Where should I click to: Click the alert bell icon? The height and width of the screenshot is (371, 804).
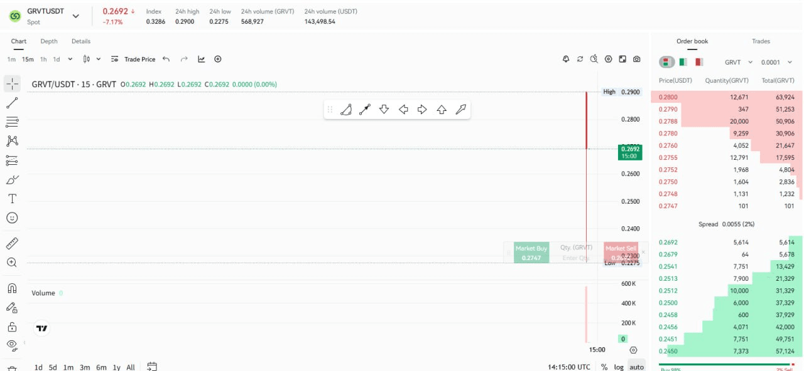[565, 59]
